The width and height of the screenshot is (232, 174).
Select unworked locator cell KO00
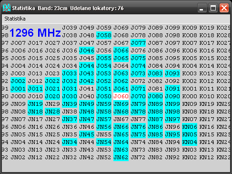tap(190, 96)
